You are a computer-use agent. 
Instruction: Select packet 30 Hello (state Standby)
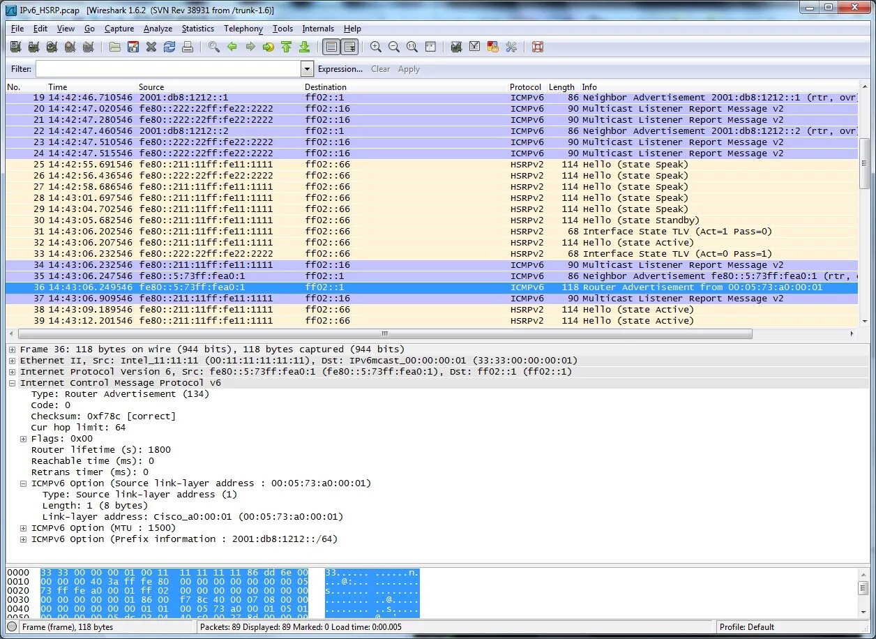[432, 220]
